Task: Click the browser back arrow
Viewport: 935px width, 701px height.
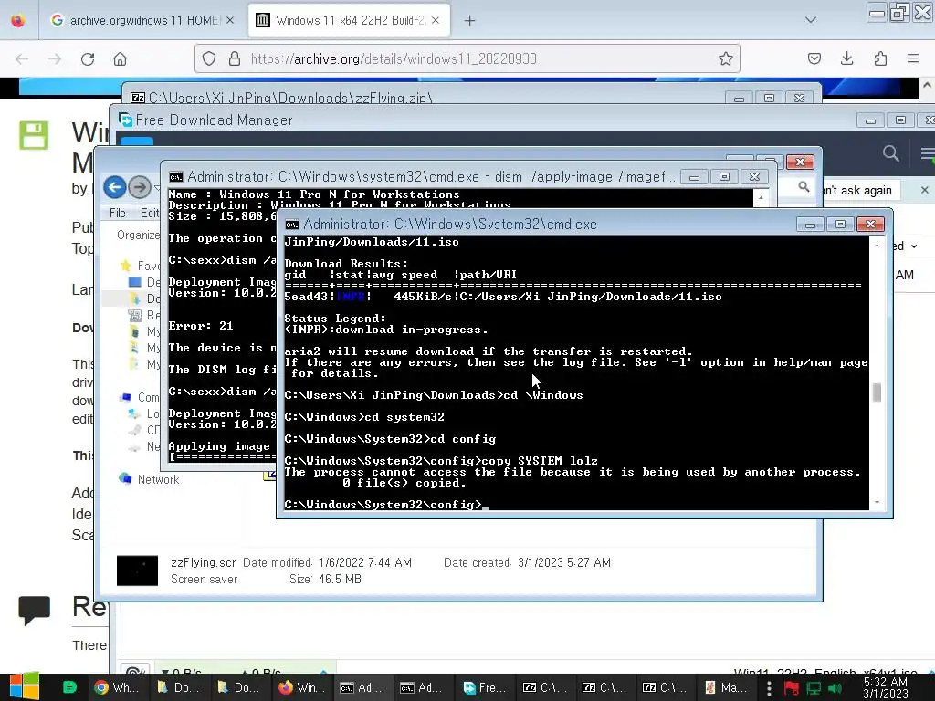Action: click(x=22, y=59)
